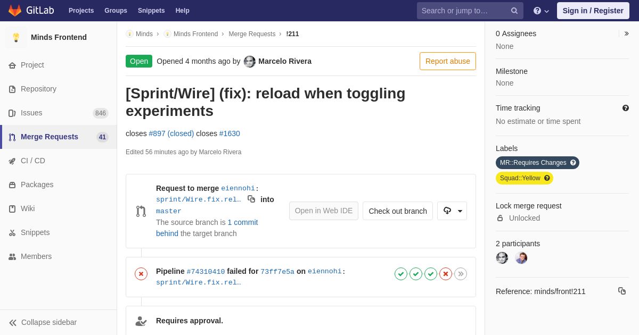Click the Check out branch button
The width and height of the screenshot is (639, 335).
coord(398,211)
